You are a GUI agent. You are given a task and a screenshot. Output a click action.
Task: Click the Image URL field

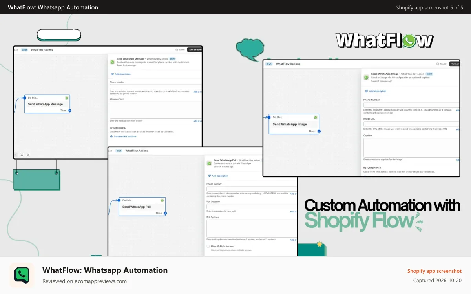coord(411,124)
